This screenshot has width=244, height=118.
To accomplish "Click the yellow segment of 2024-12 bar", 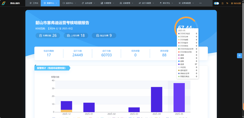I will (66, 111).
